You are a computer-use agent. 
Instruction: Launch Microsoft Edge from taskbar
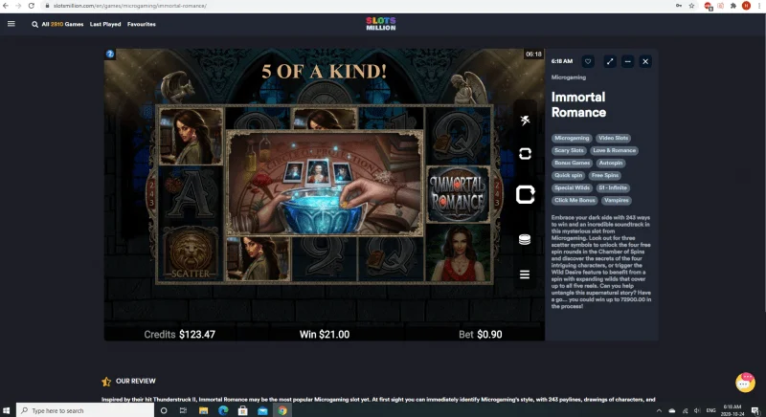223,410
